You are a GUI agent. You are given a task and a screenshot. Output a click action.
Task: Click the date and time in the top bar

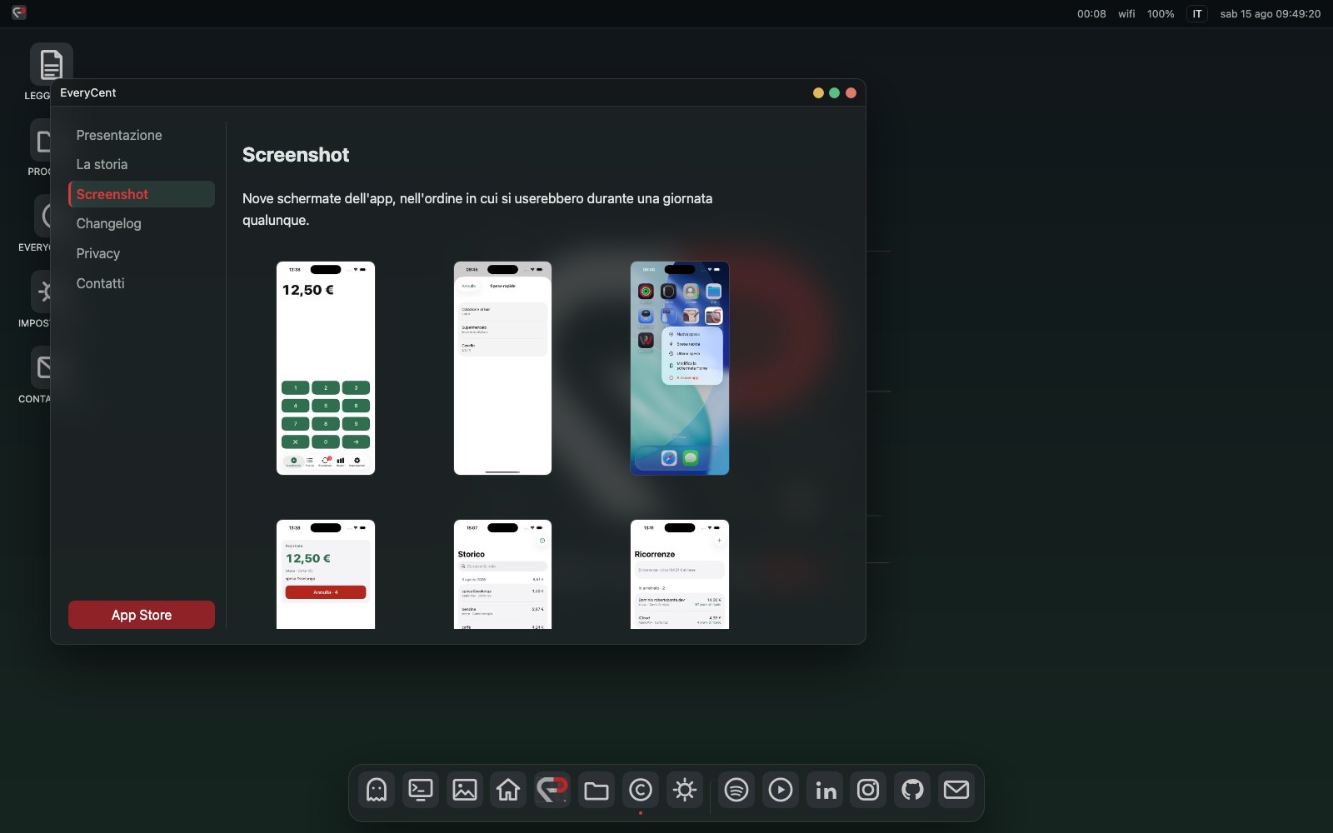click(x=1271, y=13)
